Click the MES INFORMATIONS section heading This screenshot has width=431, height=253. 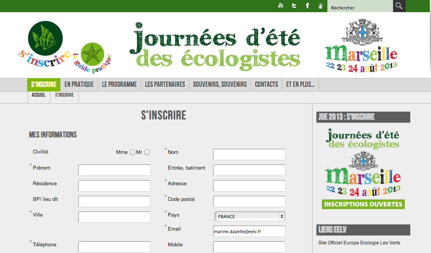(53, 135)
